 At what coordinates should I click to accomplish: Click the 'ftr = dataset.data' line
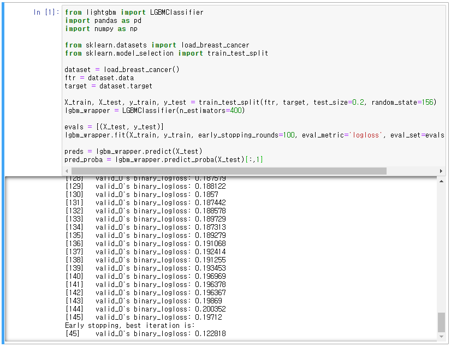99,78
